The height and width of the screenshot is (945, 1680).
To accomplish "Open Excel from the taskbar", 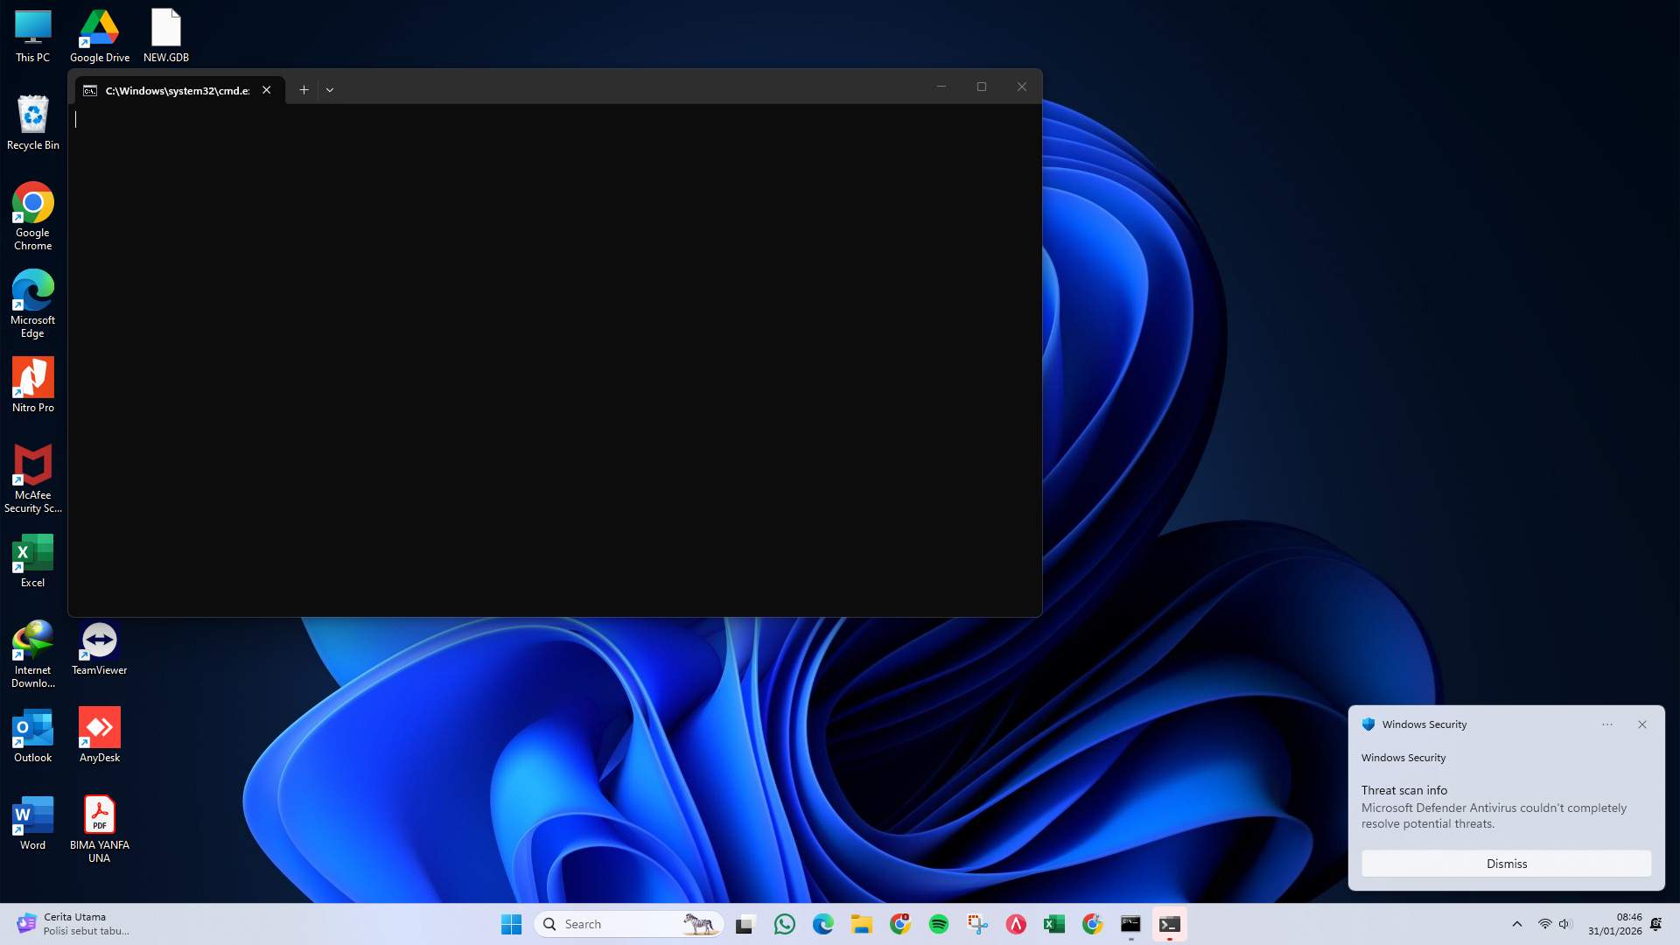I will pyautogui.click(x=1053, y=923).
